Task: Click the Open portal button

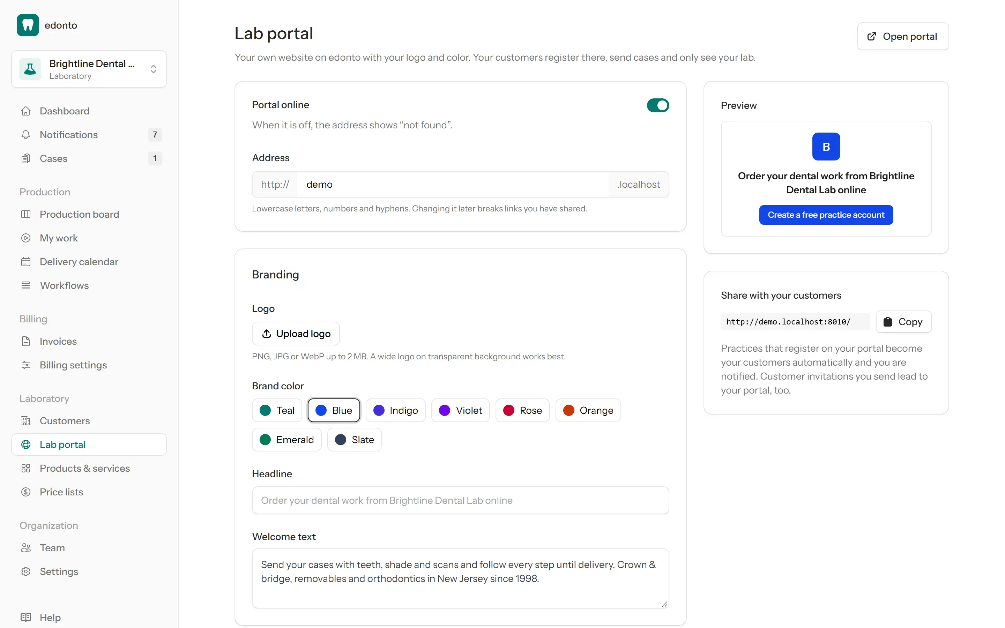Action: 903,36
